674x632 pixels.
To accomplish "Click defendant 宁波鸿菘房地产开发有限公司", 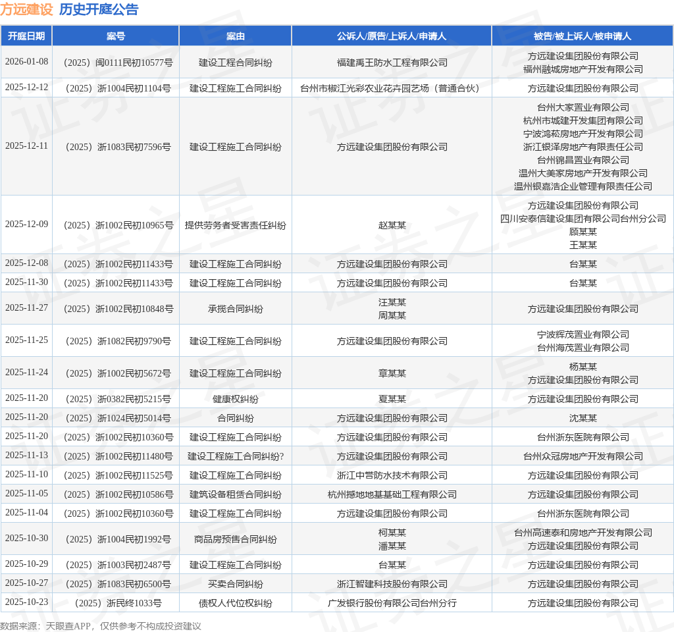I will [x=583, y=134].
